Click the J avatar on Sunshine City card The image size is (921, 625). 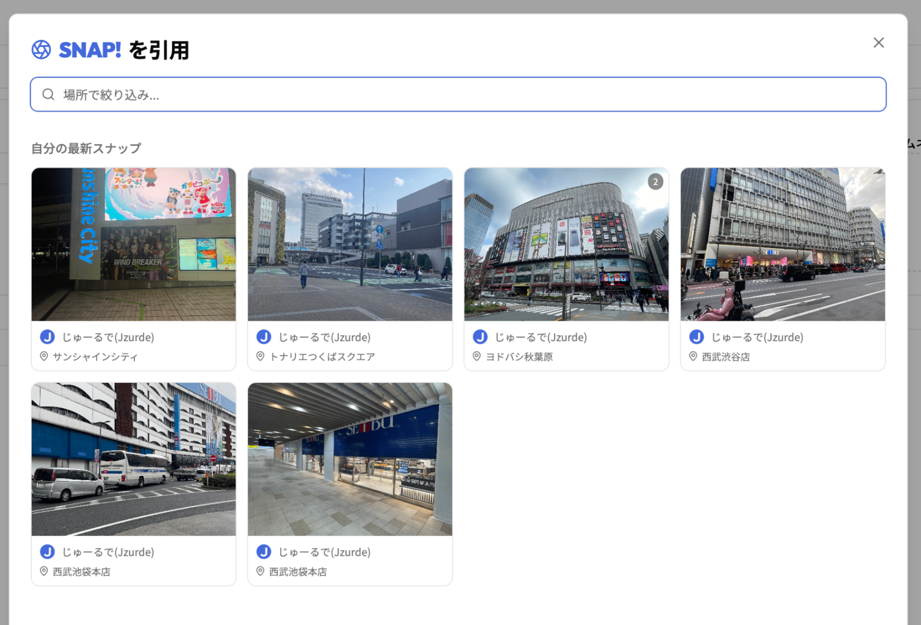pos(47,337)
